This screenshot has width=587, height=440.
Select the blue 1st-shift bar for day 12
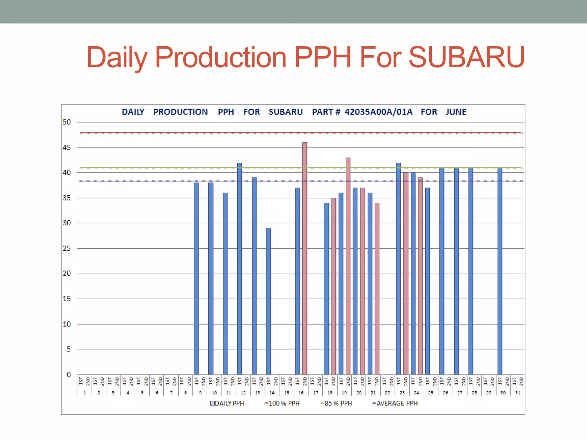[240, 269]
